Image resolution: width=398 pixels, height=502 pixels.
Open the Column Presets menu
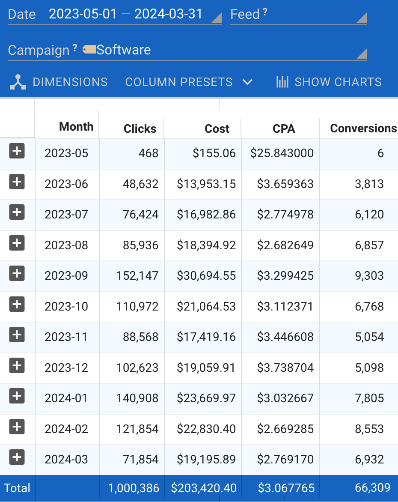(x=188, y=82)
